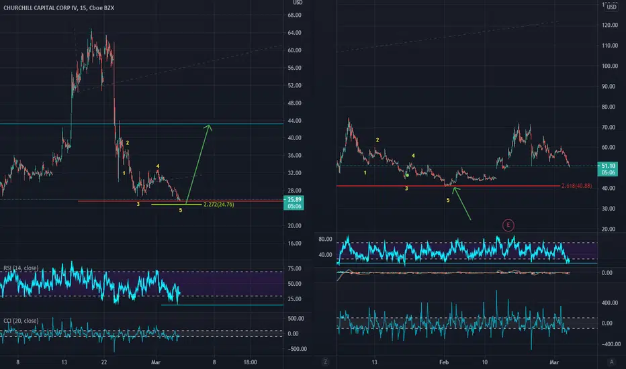Click the 44.00 price axis label
626x369 pixels.
pyautogui.click(x=295, y=121)
